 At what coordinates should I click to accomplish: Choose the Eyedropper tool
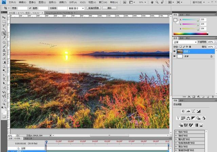pyautogui.click(x=4, y=38)
